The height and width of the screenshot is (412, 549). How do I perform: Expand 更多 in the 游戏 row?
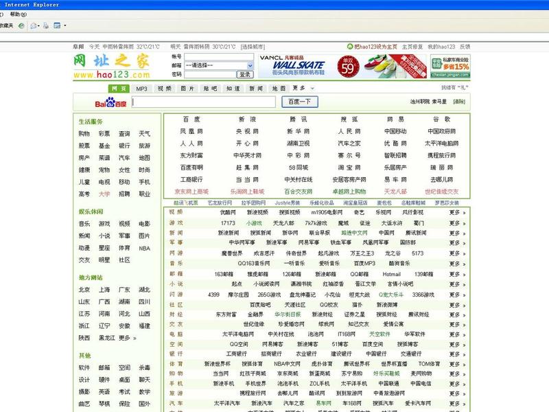click(x=457, y=223)
